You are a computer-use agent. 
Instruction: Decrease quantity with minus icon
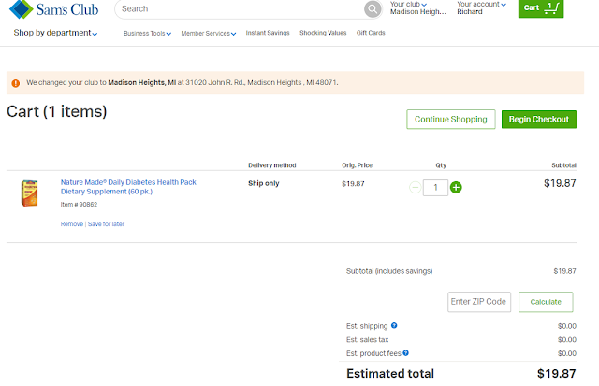(x=415, y=187)
